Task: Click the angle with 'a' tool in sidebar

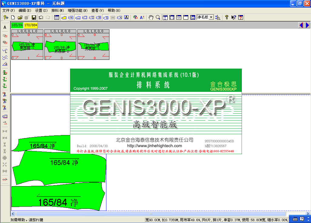Action: coord(5,64)
